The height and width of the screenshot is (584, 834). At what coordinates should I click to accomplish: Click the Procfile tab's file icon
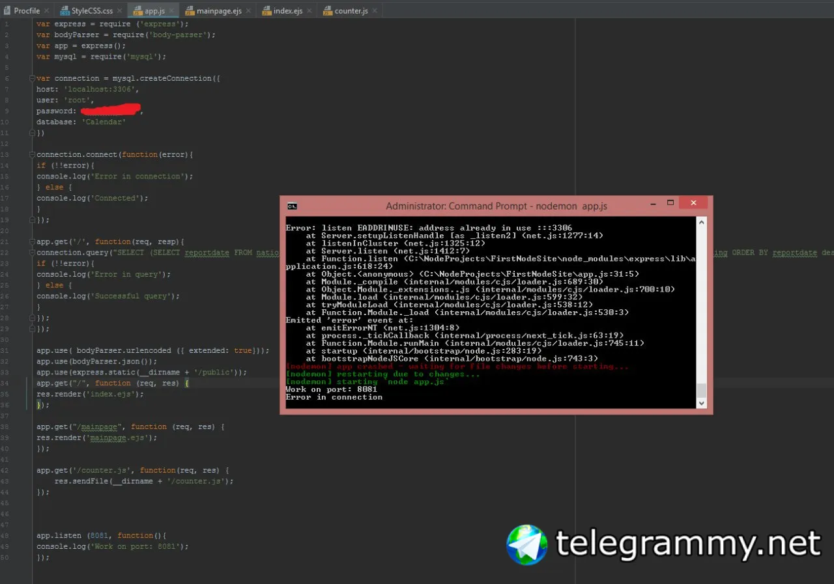click(7, 11)
